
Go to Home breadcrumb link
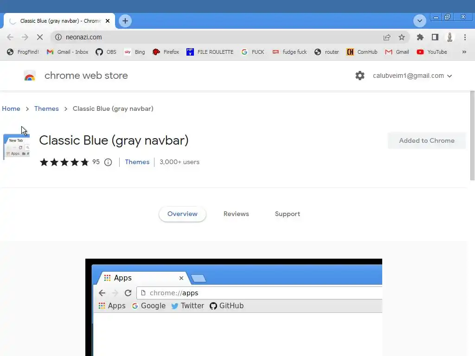(x=11, y=108)
